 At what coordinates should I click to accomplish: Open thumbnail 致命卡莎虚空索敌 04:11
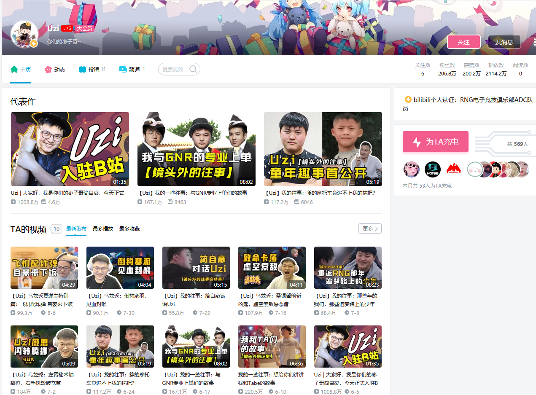point(272,268)
